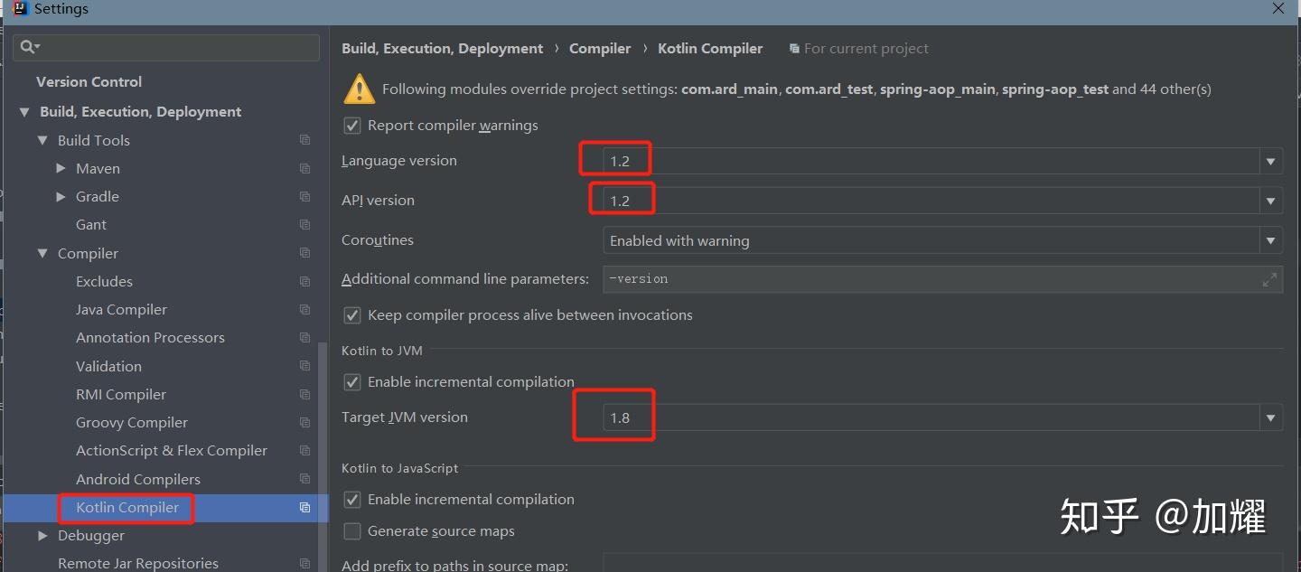Expand the Gradle tree node

(61, 196)
